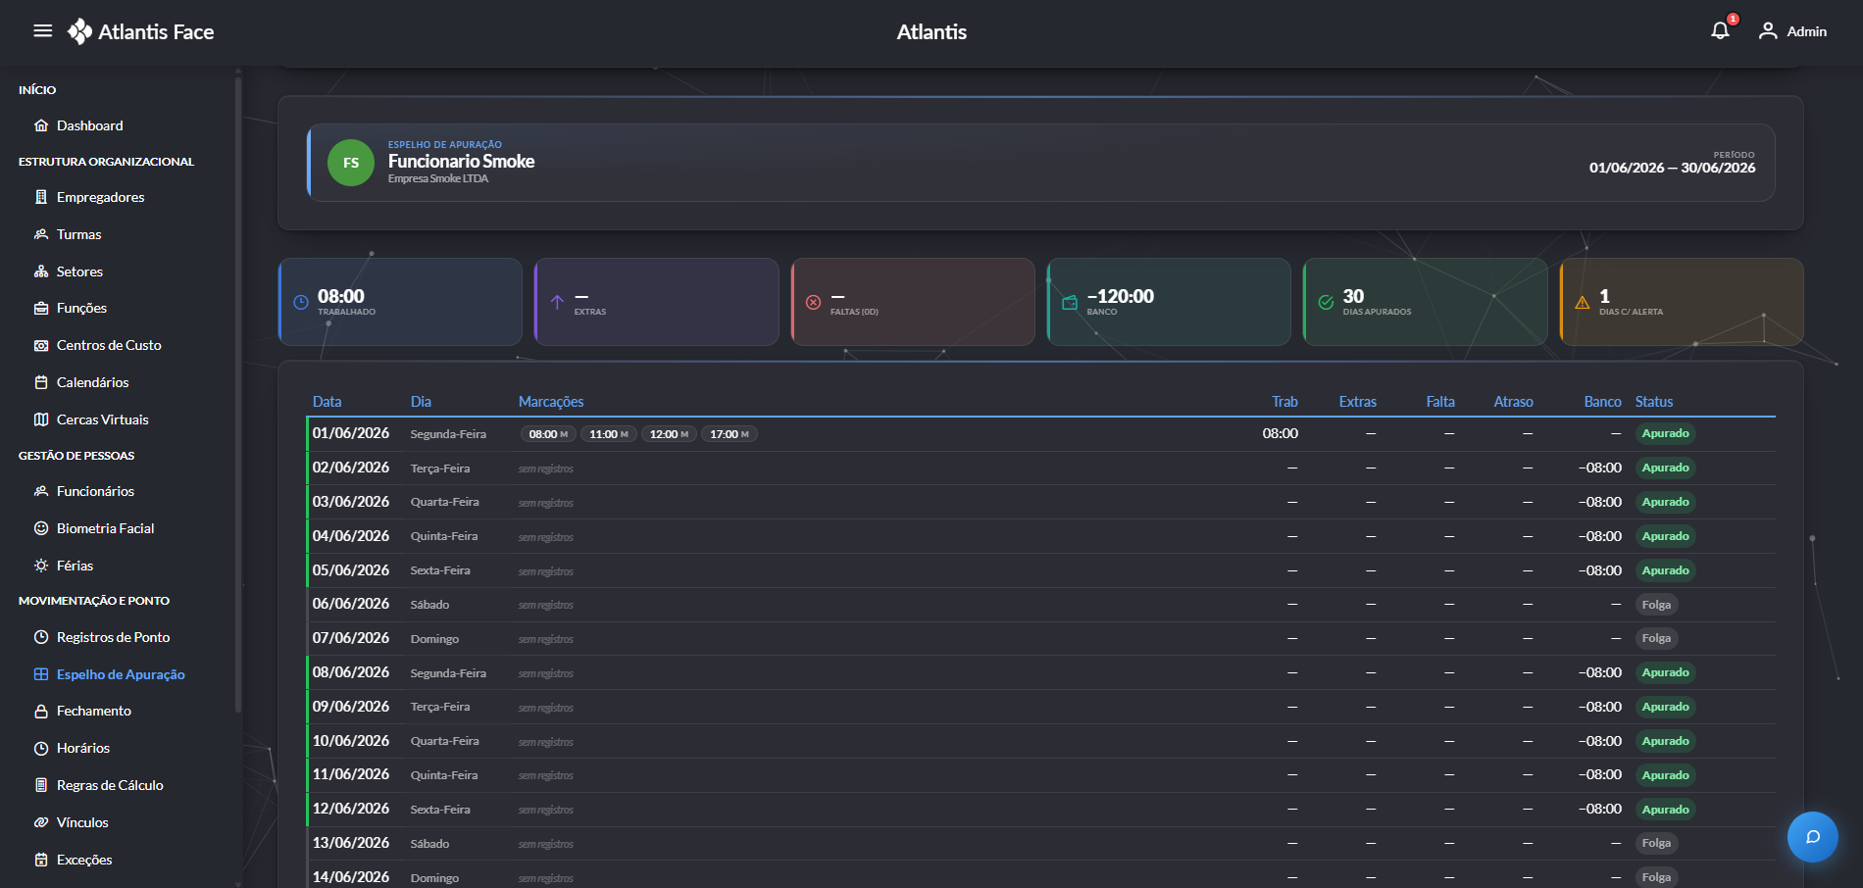Click the Banco column header
The width and height of the screenshot is (1863, 888).
coord(1602,402)
